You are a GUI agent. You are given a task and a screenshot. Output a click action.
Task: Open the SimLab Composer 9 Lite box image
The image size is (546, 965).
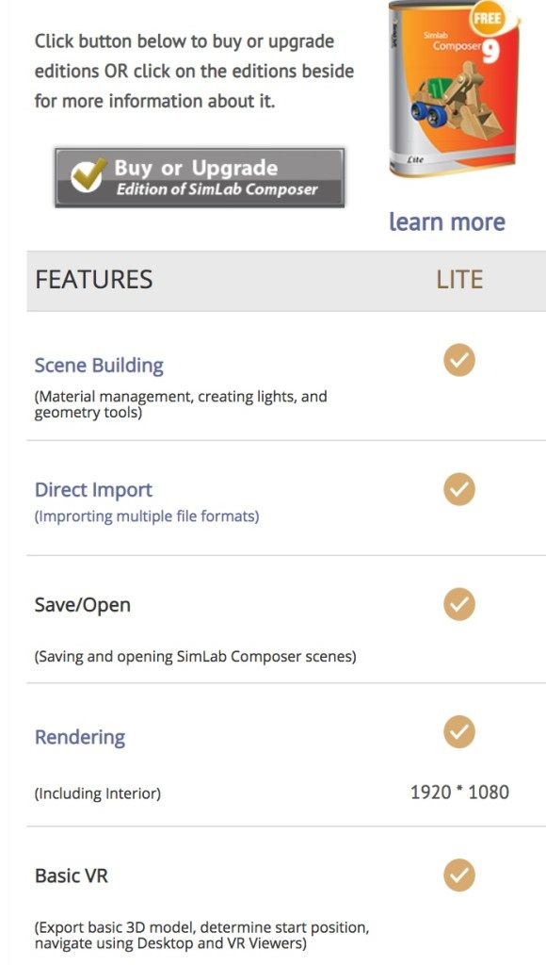tap(453, 88)
